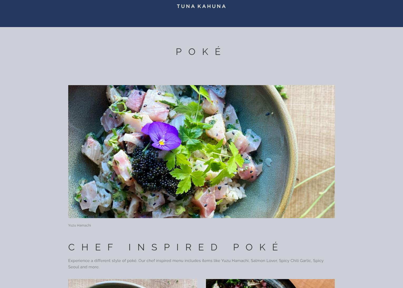The image size is (403, 288).
Task: Open the bottom-right dark bowl thumbnail
Action: tap(270, 284)
